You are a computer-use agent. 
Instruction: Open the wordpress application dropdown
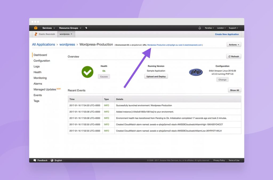(x=66, y=34)
